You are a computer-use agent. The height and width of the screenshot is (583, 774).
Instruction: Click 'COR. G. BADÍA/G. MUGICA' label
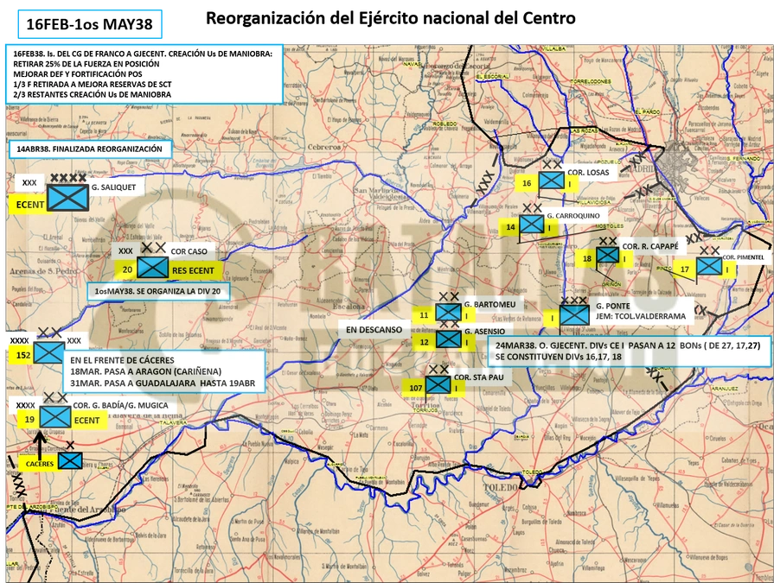coord(120,406)
